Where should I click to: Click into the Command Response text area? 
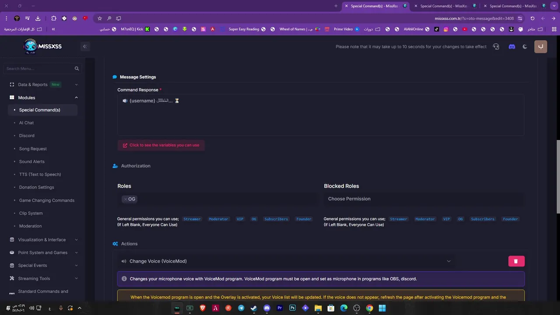(321, 115)
